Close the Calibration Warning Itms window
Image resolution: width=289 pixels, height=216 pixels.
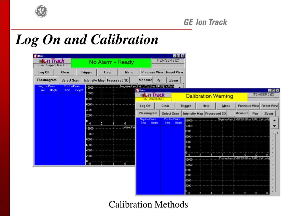277,90
